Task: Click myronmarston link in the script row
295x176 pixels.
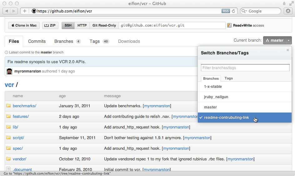Action: point(197,138)
